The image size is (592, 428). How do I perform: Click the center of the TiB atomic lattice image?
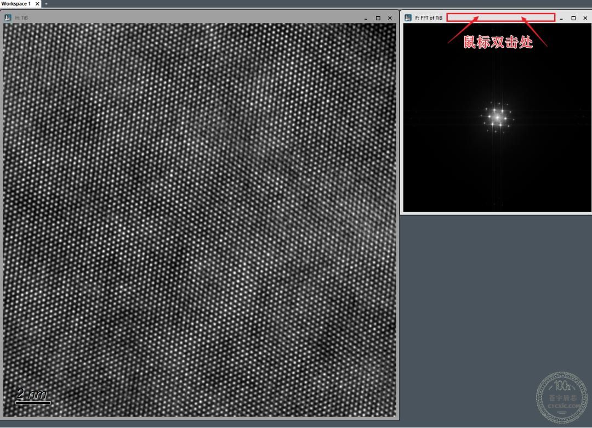200,220
